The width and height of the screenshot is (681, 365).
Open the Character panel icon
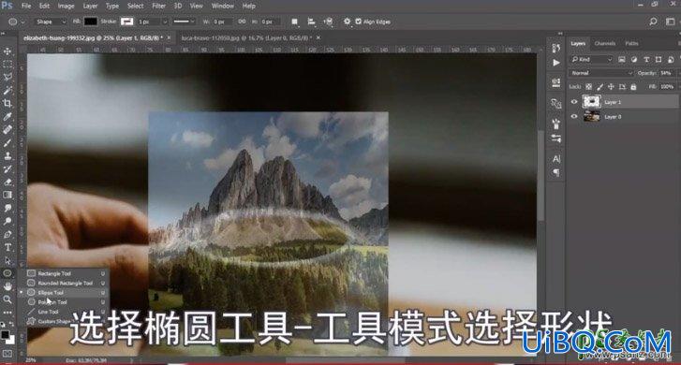point(556,159)
